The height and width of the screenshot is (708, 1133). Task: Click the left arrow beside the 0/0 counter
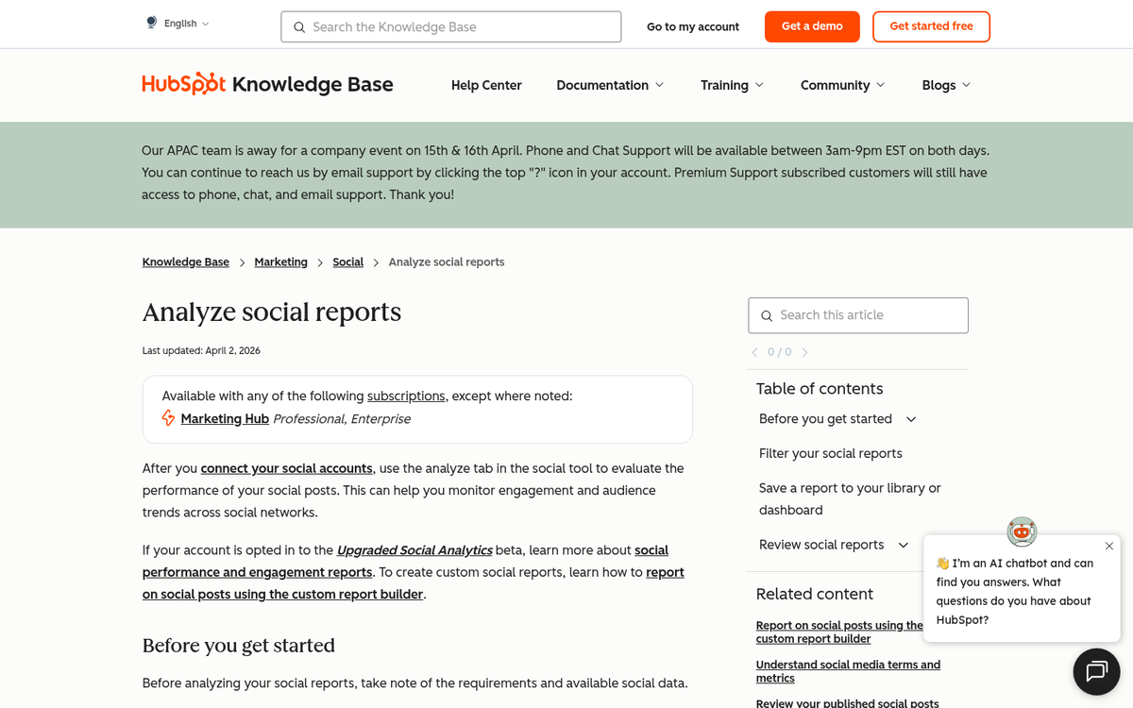753,351
